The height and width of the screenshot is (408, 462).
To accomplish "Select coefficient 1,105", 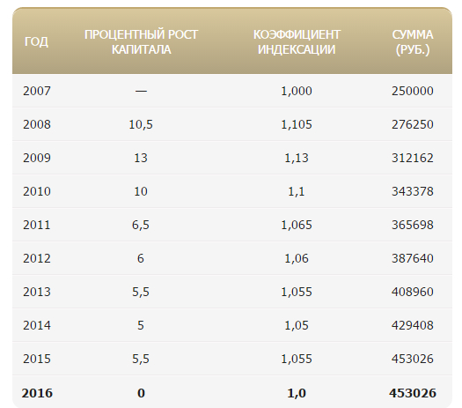I will pyautogui.click(x=297, y=124).
